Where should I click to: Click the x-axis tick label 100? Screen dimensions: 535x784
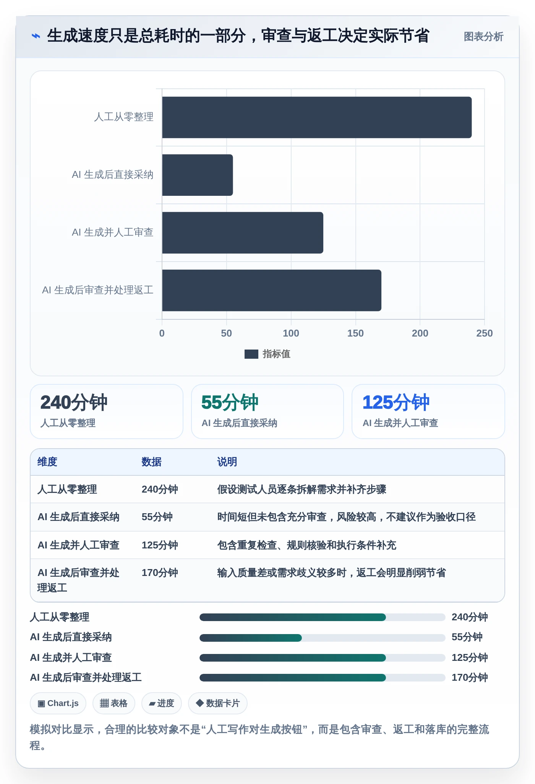291,333
